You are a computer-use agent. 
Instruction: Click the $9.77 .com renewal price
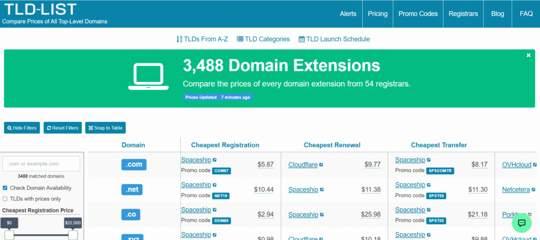tap(373, 165)
